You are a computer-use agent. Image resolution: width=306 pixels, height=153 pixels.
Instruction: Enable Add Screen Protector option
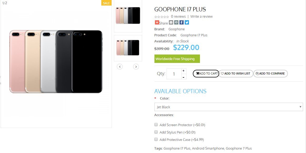coord(156,125)
